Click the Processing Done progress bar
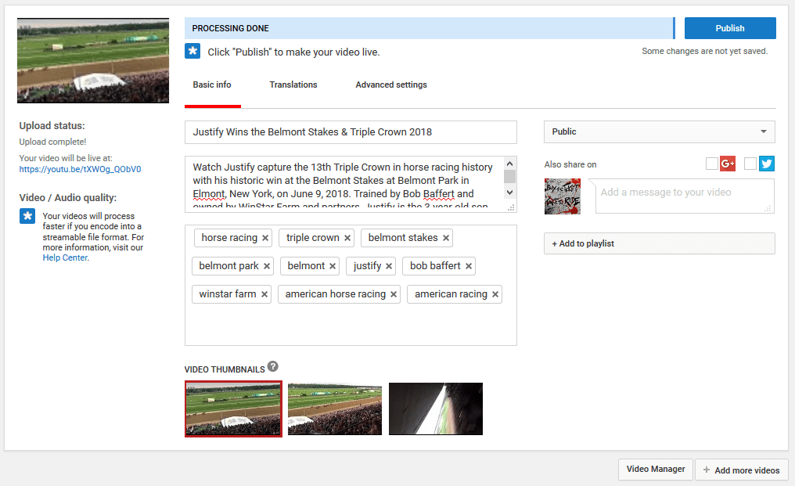The height and width of the screenshot is (486, 795). [429, 28]
